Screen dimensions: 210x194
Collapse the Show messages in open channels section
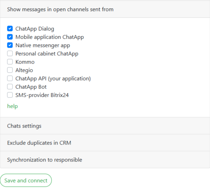click(x=60, y=9)
